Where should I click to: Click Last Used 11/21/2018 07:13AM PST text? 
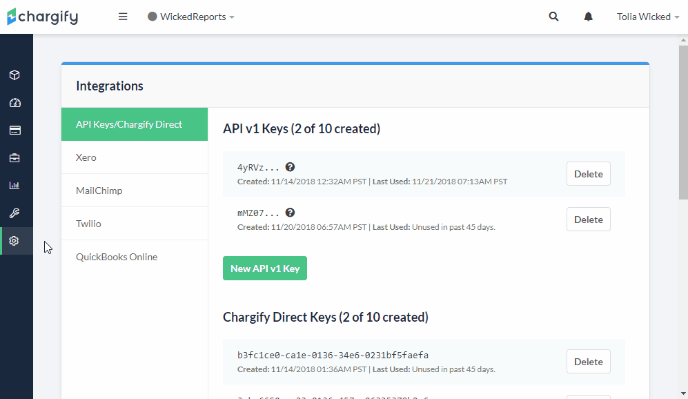[440, 182]
